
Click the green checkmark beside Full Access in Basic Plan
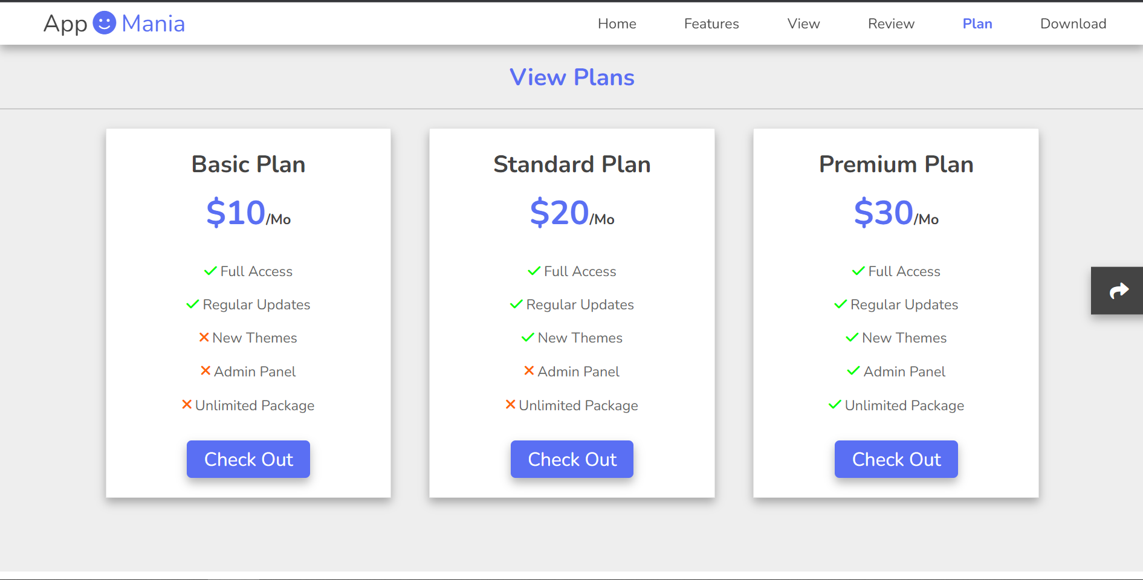[x=210, y=271]
